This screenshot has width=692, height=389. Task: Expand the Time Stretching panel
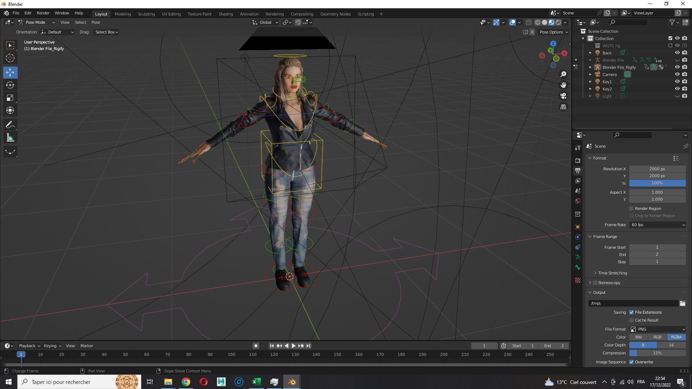[x=612, y=273]
